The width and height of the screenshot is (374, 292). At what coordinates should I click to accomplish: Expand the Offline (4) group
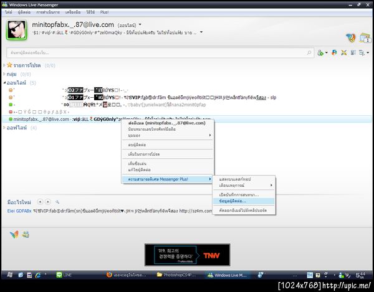4,128
